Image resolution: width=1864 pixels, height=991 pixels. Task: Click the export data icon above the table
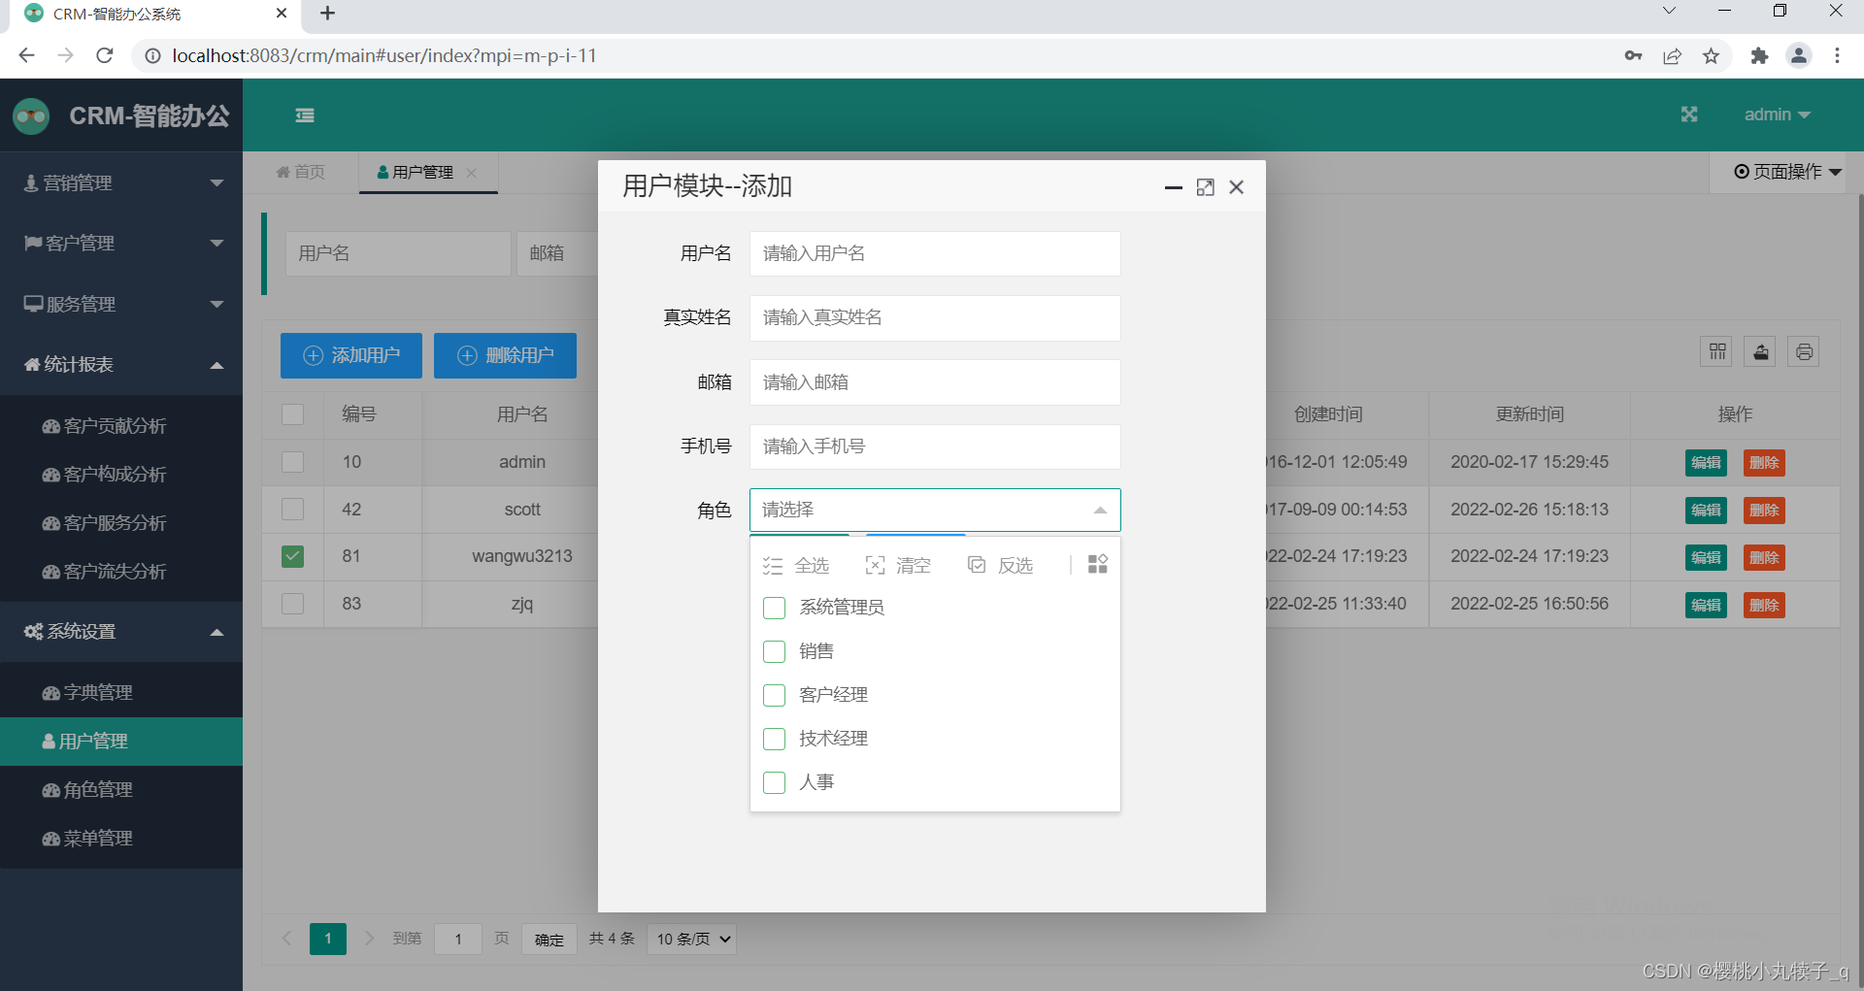pyautogui.click(x=1759, y=351)
